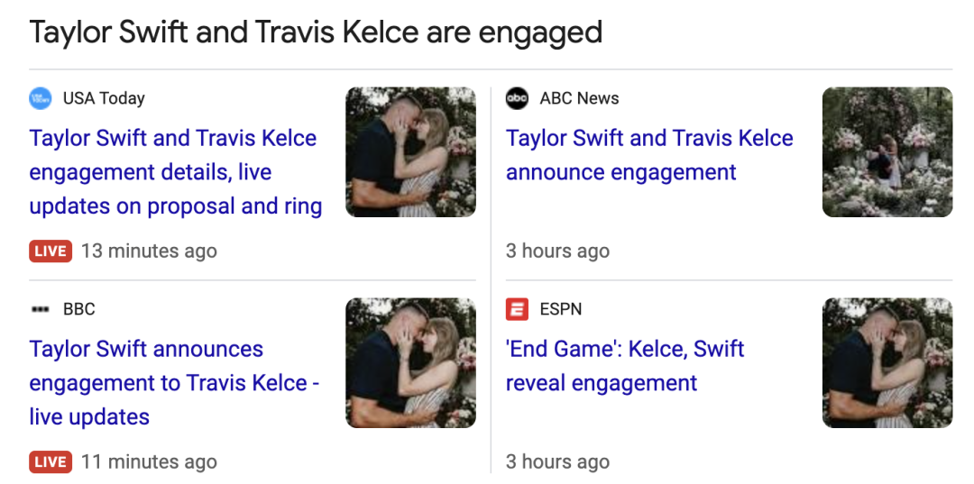974x484 pixels.
Task: Click the ESPN article thumbnail image
Action: [x=887, y=363]
